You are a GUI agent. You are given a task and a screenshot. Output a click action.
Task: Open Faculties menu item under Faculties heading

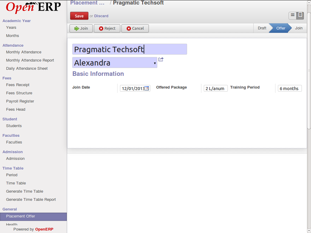[14, 142]
